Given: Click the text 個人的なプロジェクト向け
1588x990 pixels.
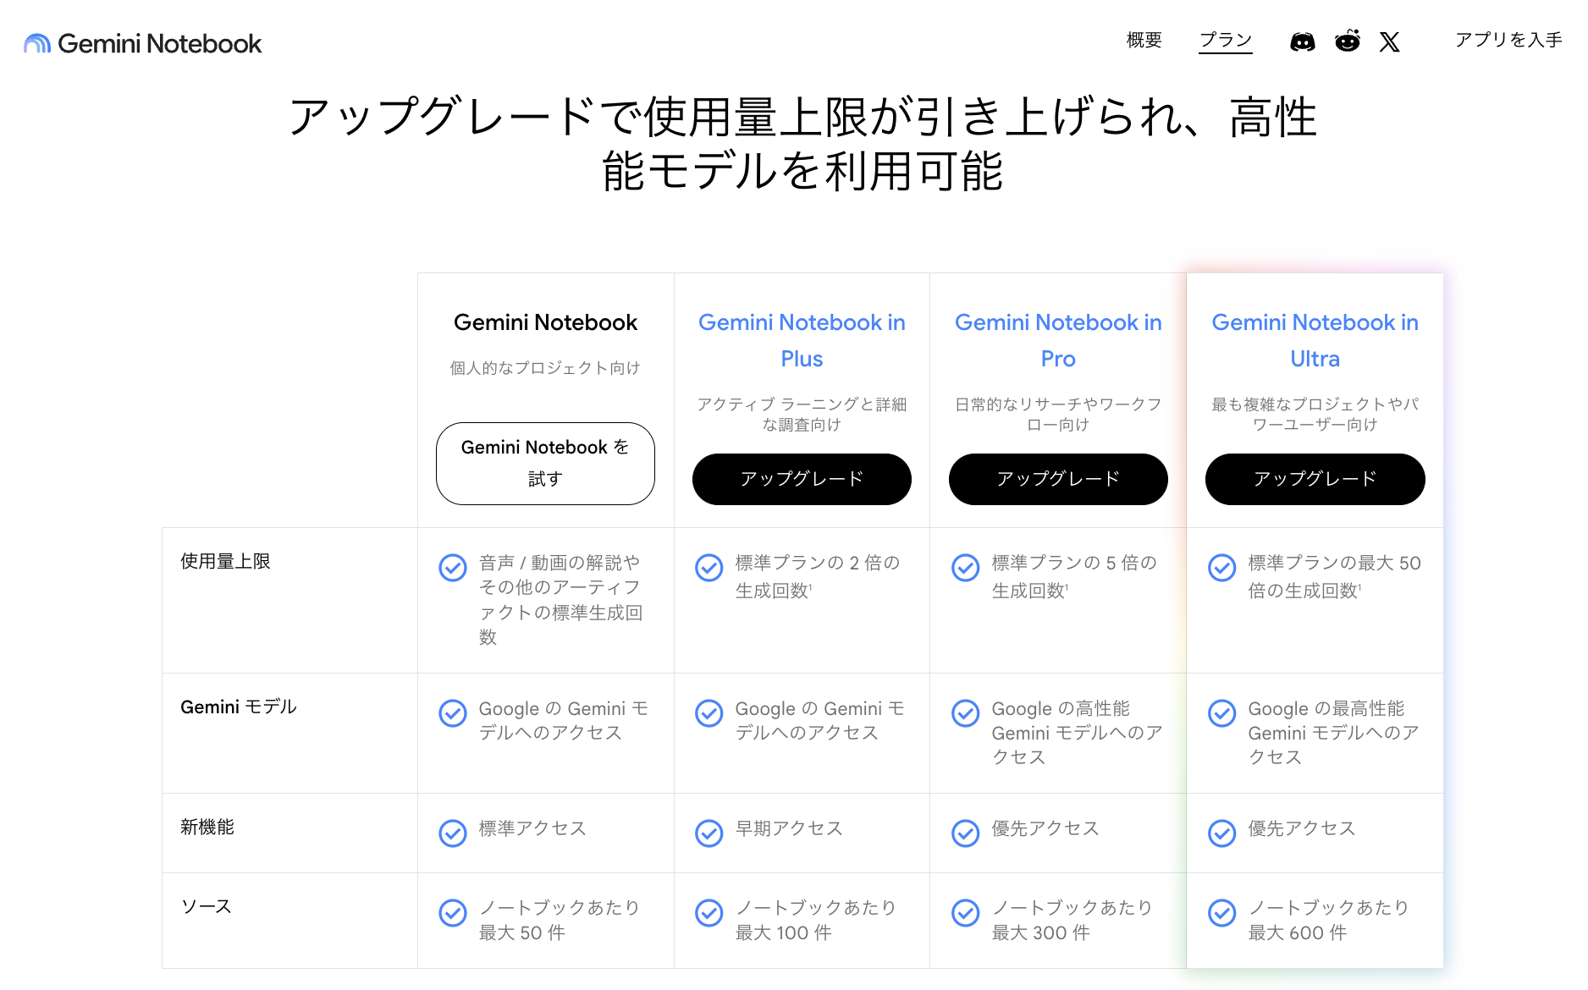Looking at the screenshot, I should point(545,368).
